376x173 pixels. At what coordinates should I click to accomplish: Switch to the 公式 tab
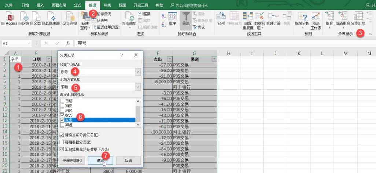(77, 5)
